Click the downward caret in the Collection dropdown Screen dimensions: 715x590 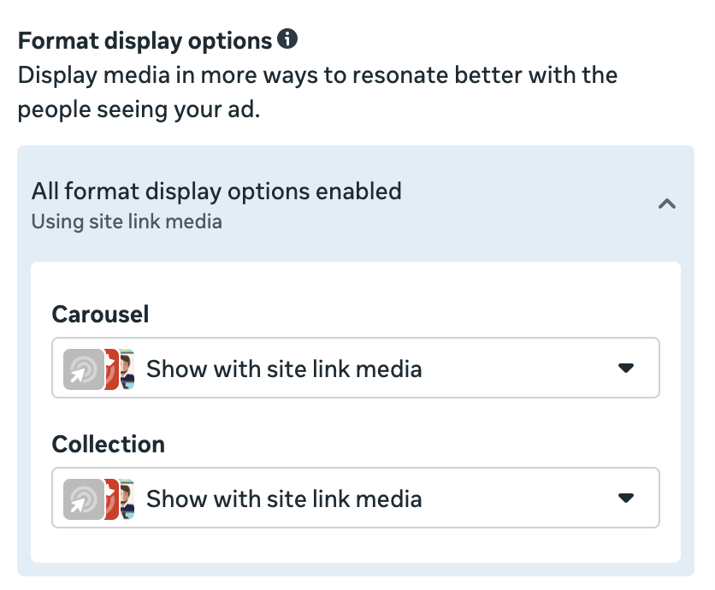(x=627, y=499)
